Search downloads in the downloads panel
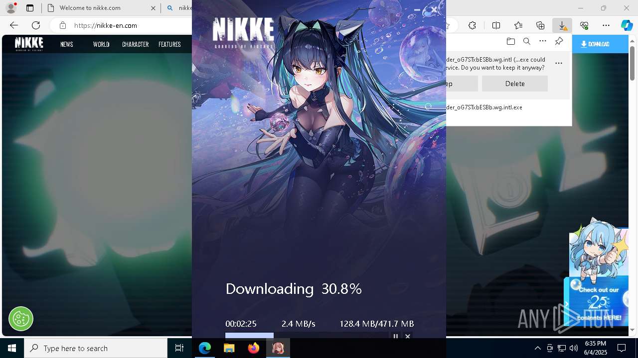 coord(526,41)
